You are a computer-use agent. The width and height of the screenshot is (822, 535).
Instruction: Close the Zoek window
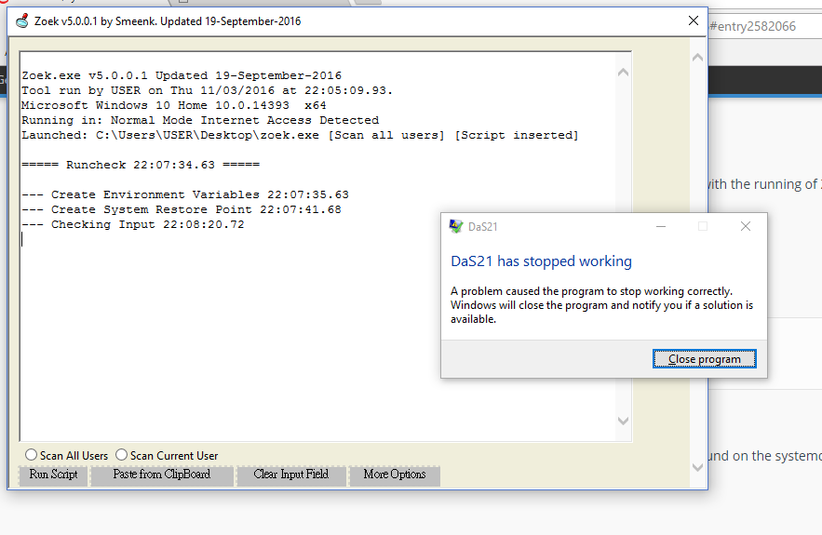tap(693, 21)
